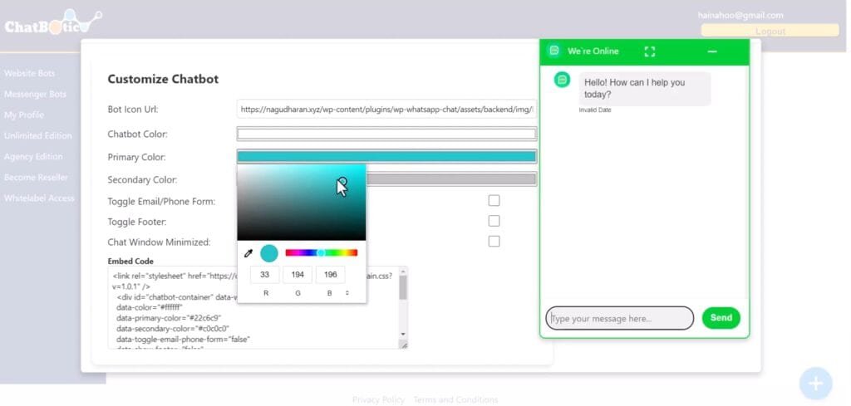Pick a color with the eyedropper tool
The height and width of the screenshot is (406, 851).
[x=248, y=253]
